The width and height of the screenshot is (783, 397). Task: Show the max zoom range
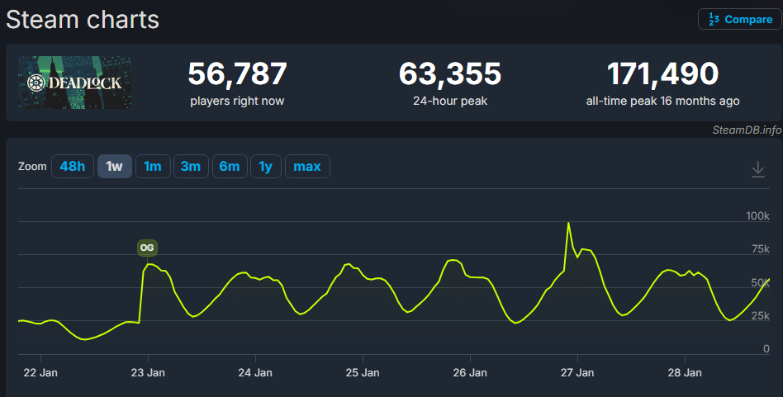click(x=307, y=166)
